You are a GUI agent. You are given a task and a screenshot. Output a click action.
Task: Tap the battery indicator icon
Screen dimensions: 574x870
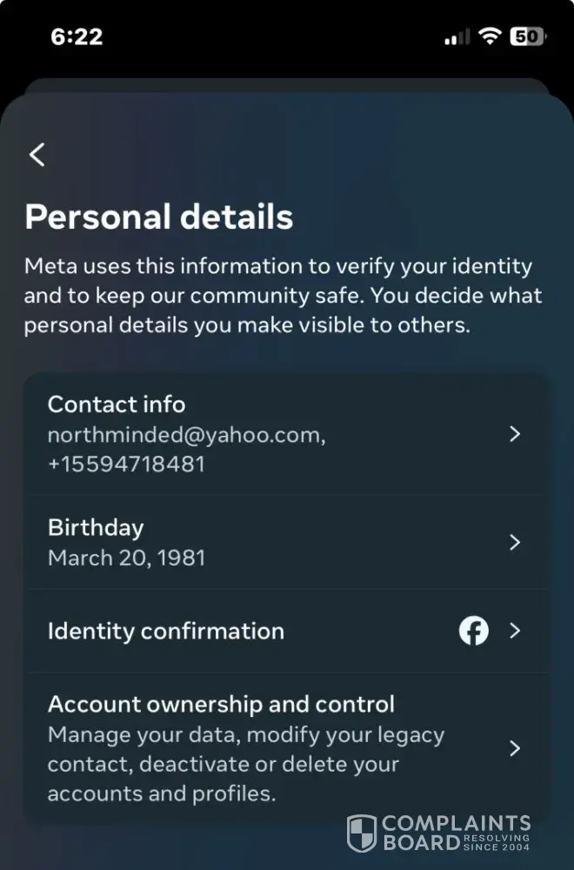pyautogui.click(x=528, y=37)
